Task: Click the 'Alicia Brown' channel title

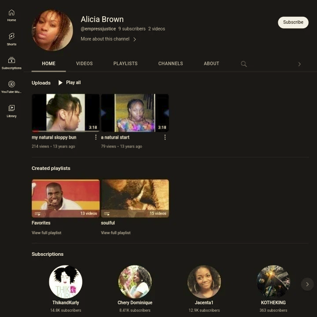Action: click(102, 19)
